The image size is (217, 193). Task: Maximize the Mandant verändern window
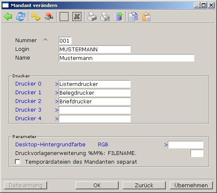tap(204, 5)
